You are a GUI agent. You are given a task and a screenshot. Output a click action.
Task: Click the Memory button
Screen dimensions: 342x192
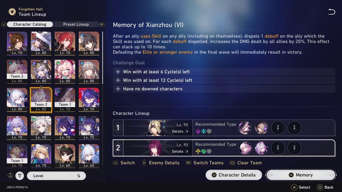point(301,175)
